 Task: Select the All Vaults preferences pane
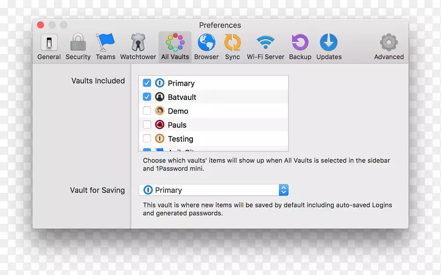(x=175, y=47)
